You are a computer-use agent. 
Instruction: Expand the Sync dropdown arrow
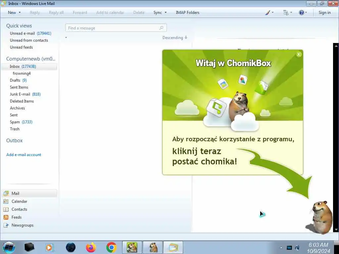tap(166, 13)
